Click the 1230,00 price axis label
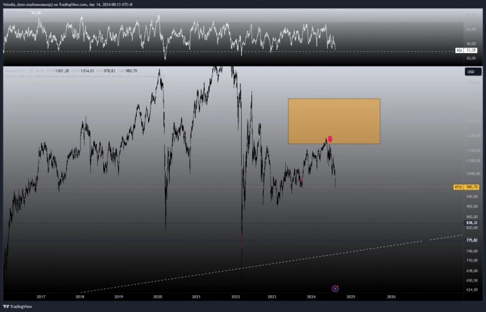 pos(472,135)
